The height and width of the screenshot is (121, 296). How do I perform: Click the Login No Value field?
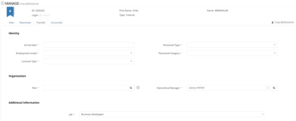pyautogui.click(x=44, y=15)
